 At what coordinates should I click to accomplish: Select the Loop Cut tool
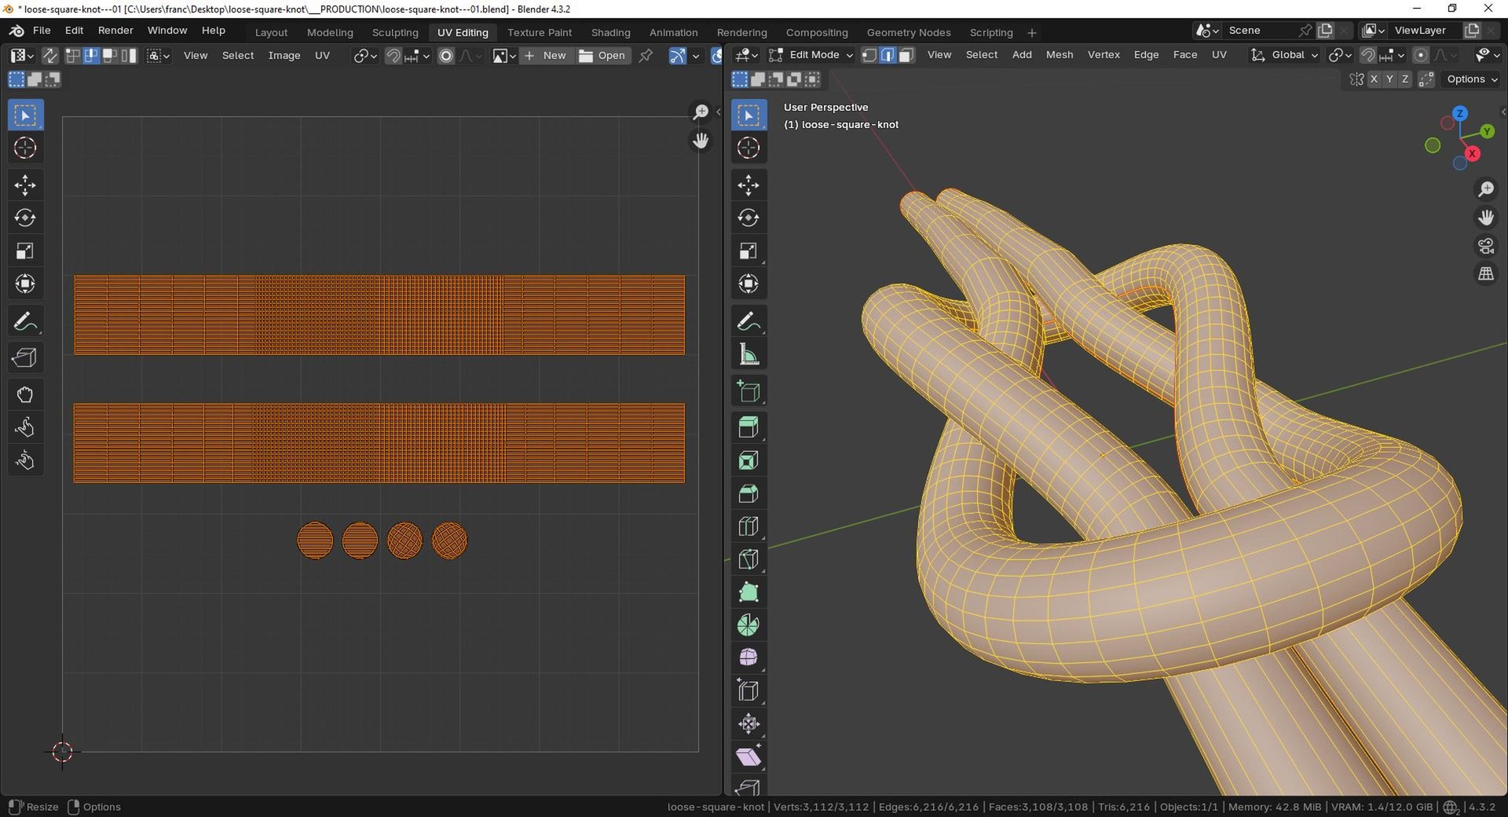749,526
